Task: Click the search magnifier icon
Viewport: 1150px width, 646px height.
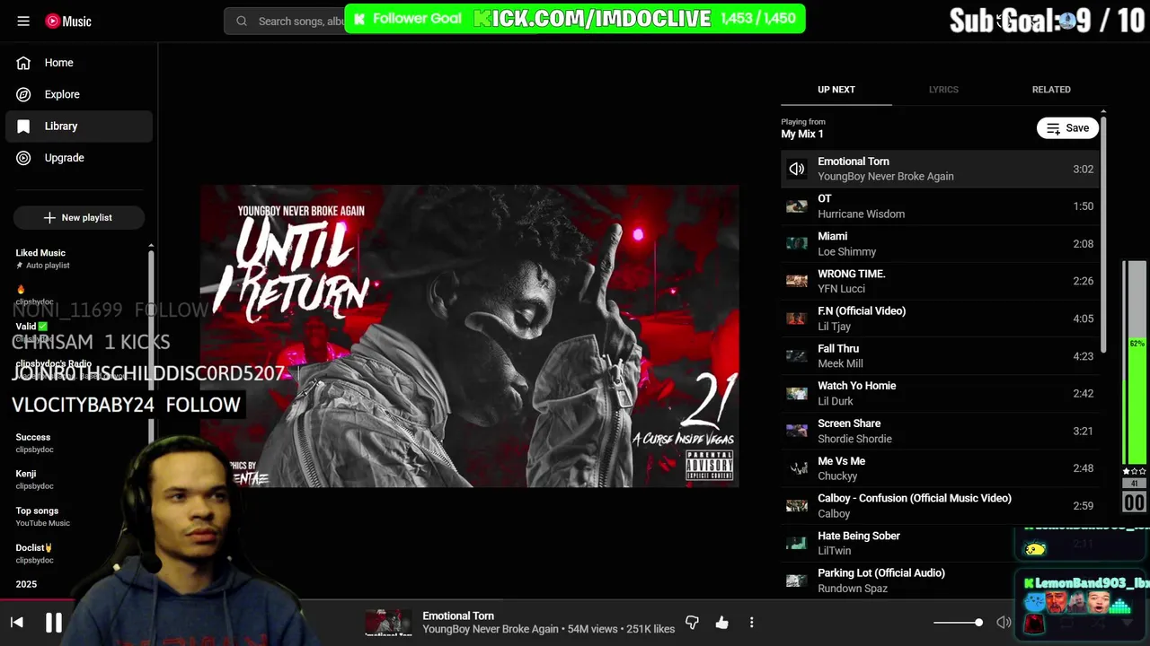Action: (242, 21)
